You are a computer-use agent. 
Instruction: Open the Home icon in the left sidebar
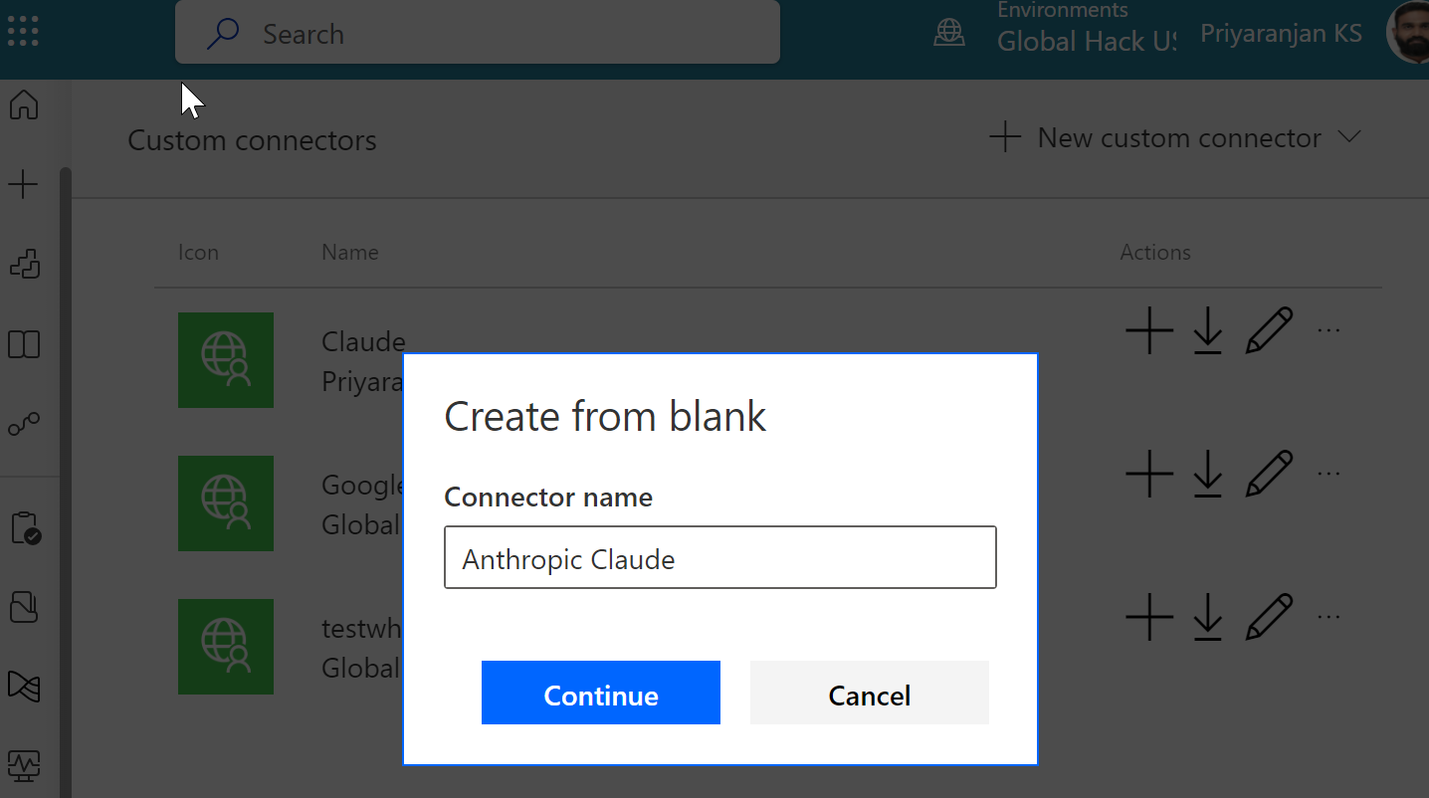[23, 104]
